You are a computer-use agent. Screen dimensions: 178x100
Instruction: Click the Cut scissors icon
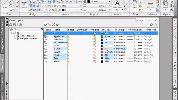[x=172, y=2]
